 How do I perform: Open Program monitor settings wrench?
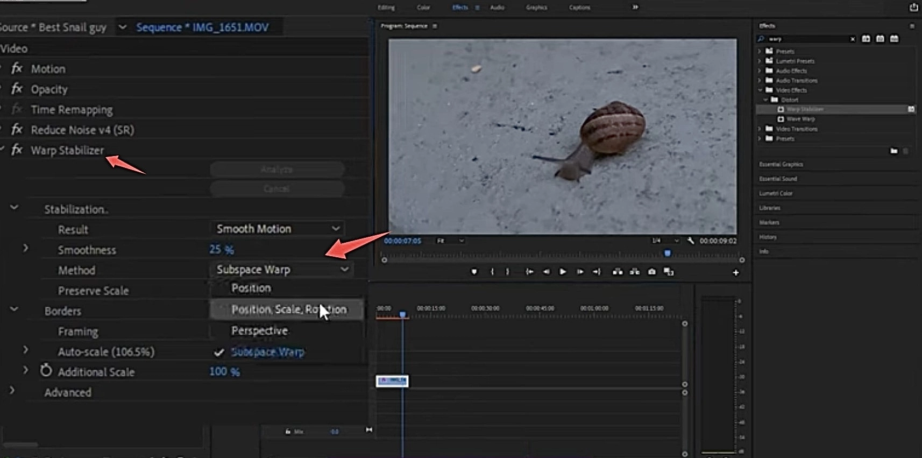pyautogui.click(x=691, y=241)
